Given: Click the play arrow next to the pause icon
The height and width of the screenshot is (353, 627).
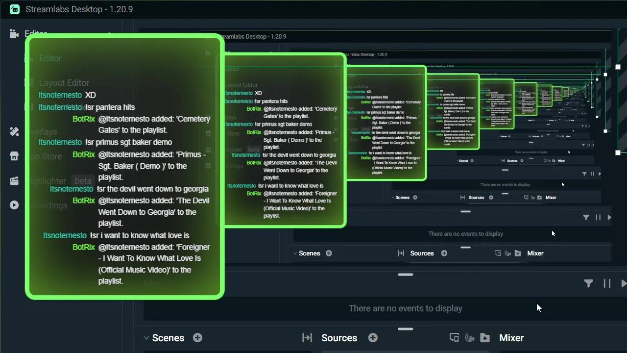Looking at the screenshot, I should coord(624,283).
